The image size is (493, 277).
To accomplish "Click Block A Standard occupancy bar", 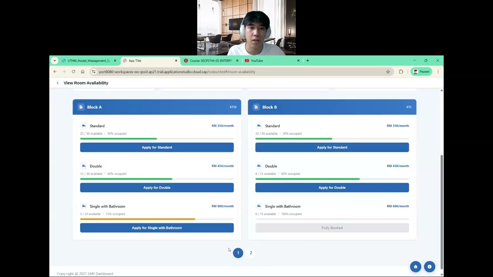I will 157,138.
